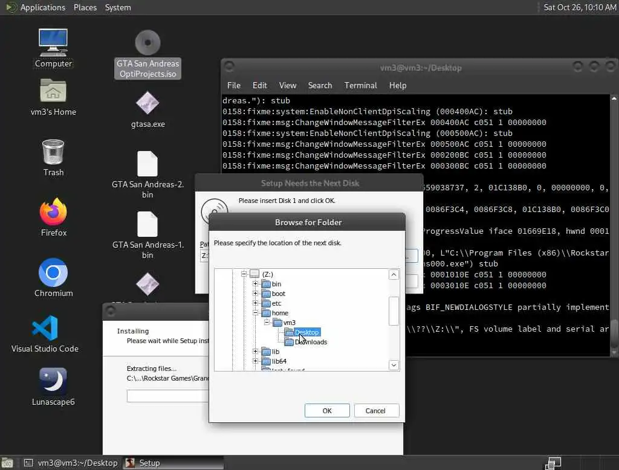Click the boot folder icon in tree
Screen dimensions: 619x470
pos(266,294)
